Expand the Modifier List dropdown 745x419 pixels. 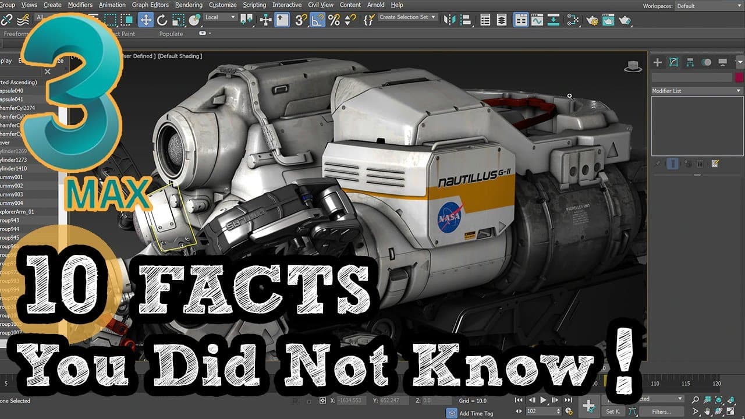click(697, 91)
